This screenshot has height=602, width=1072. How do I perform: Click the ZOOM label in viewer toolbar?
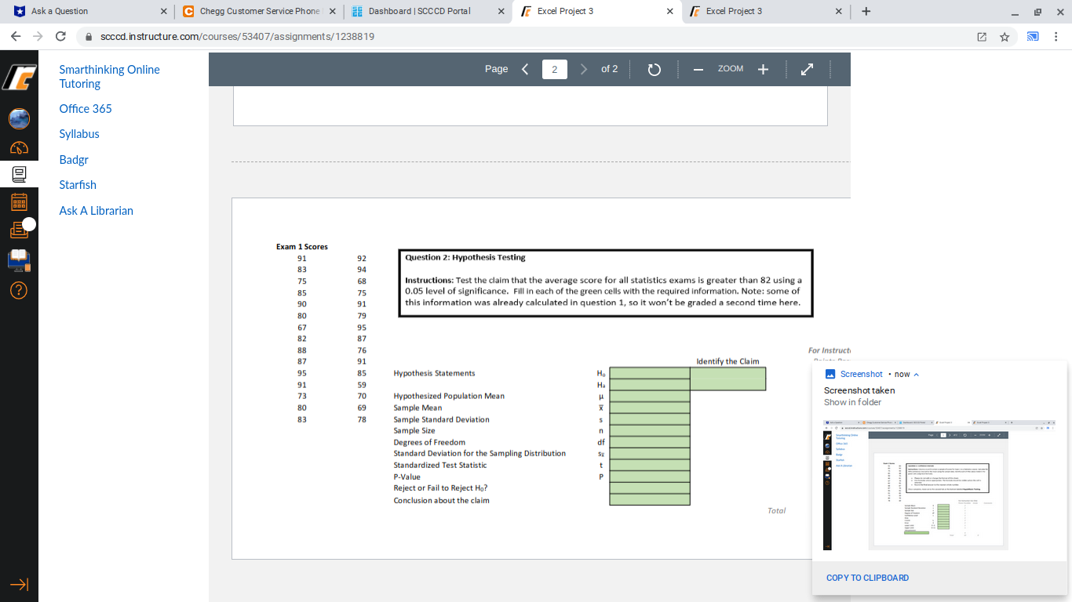point(731,69)
